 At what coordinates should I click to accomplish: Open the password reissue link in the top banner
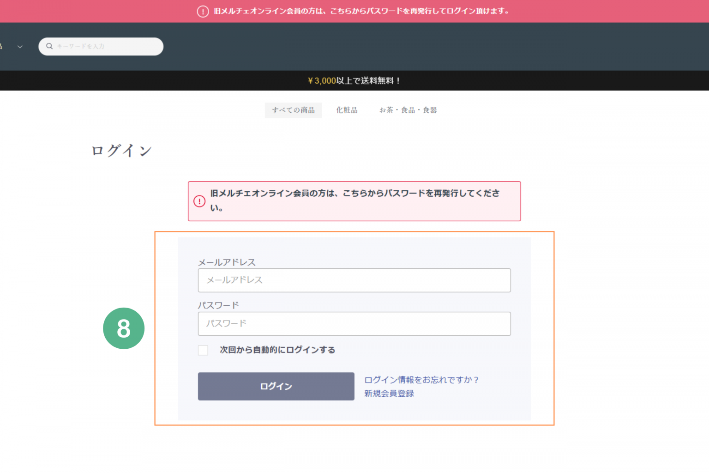[361, 11]
